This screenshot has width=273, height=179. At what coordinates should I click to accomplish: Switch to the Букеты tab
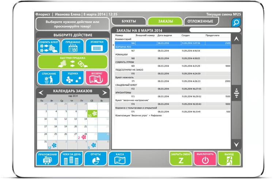(129, 21)
